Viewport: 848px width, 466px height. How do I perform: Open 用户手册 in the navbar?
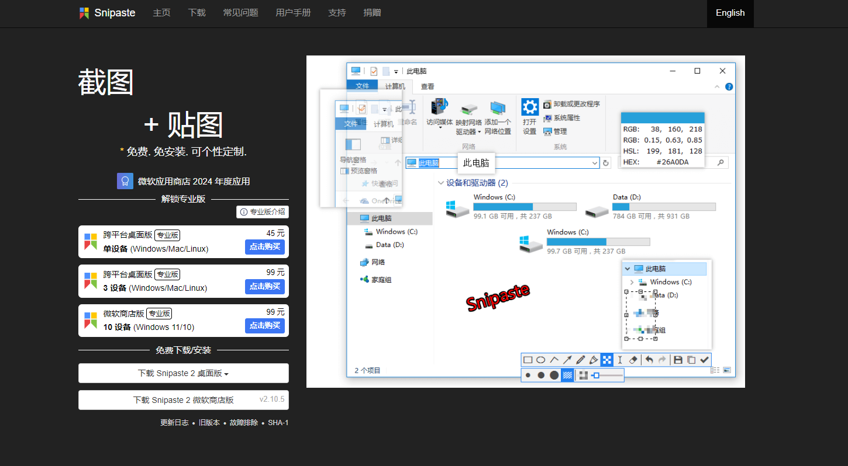(x=293, y=13)
